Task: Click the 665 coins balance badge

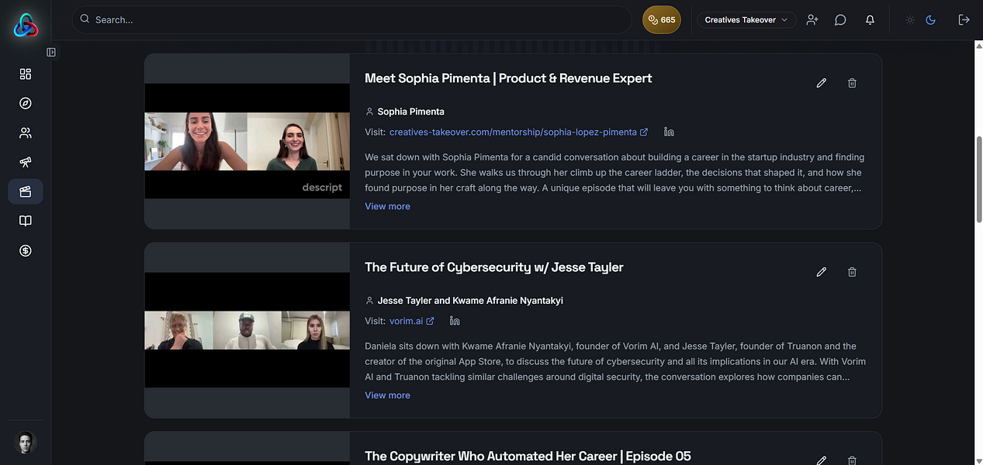Action: click(x=662, y=19)
